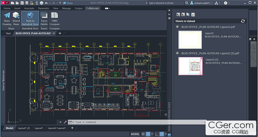The image size is (258, 137).
Task: Open the AutoCAD LT application menu
Action: point(5,3)
